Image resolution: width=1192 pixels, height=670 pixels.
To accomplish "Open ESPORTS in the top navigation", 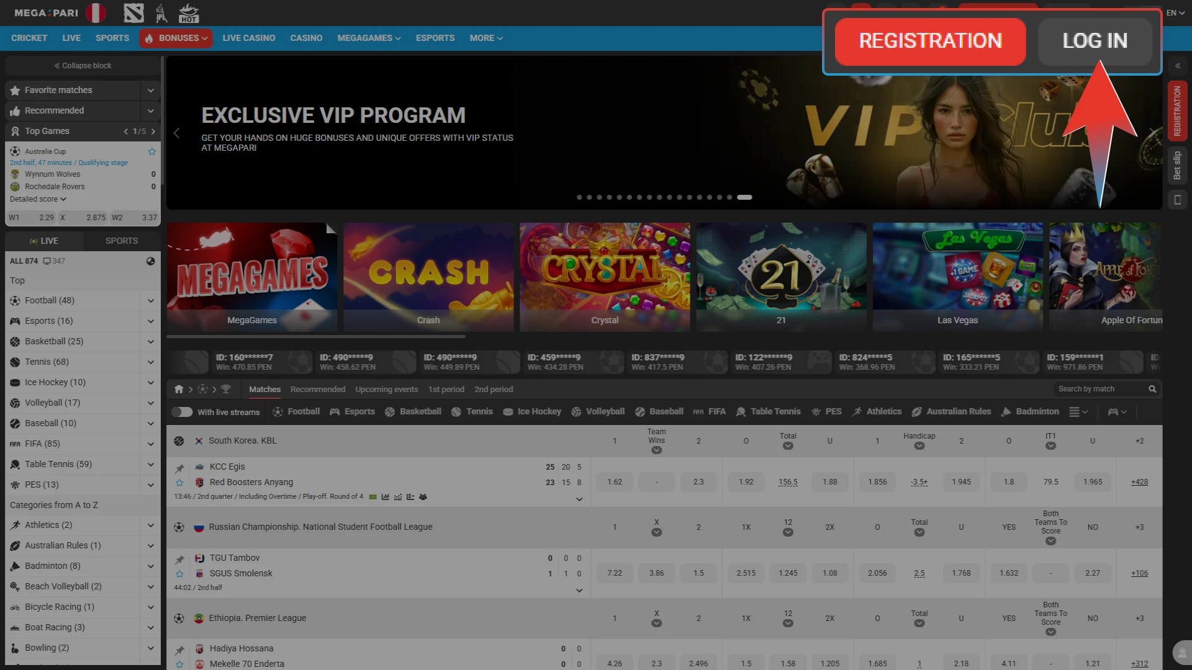I will point(435,38).
